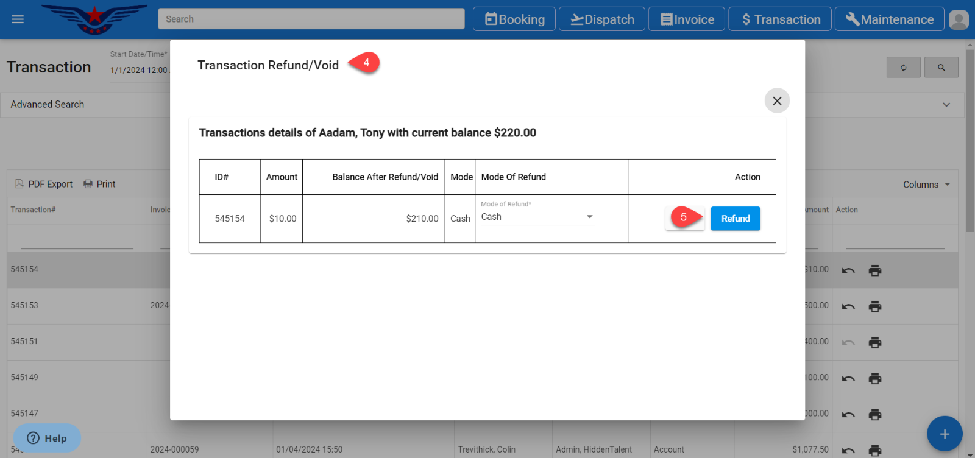Click the PDF Export button
Screen dimensions: 975x458
tap(44, 184)
